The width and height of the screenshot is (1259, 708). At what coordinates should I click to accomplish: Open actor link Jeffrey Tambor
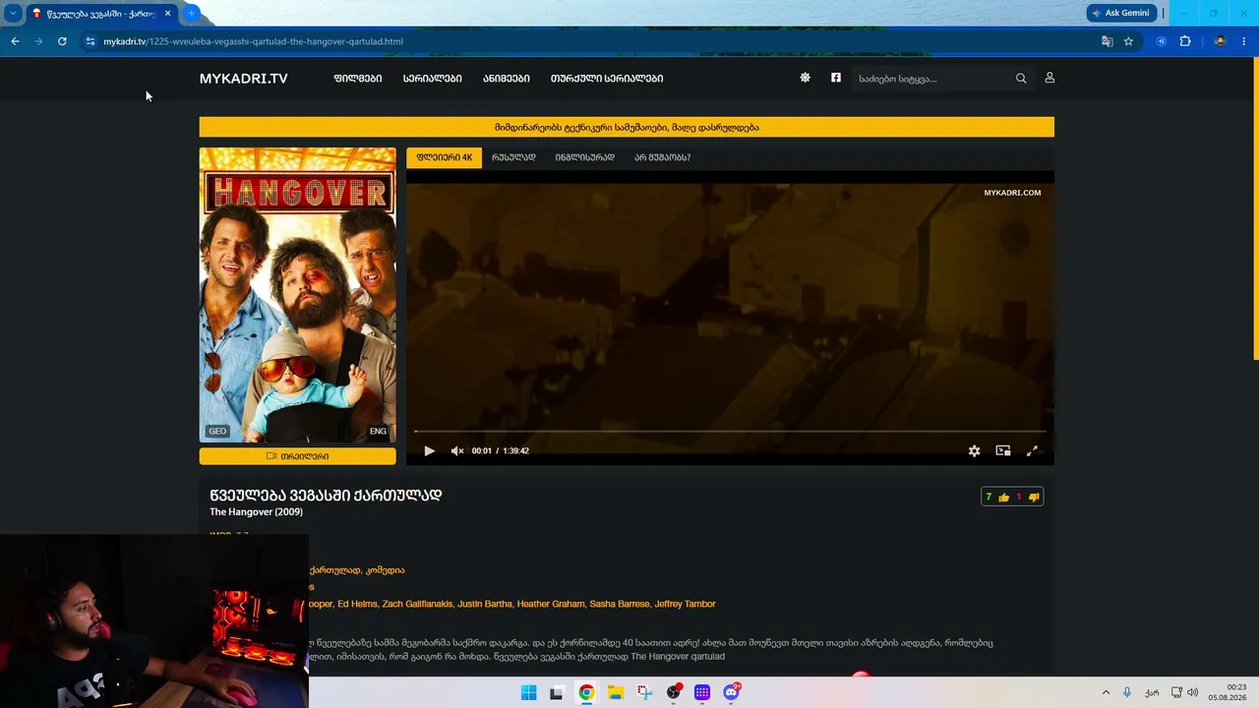pyautogui.click(x=685, y=604)
